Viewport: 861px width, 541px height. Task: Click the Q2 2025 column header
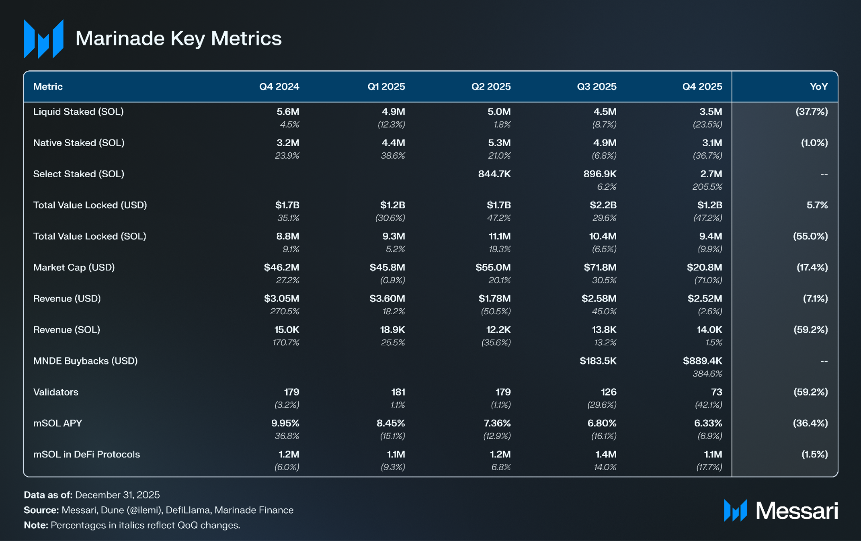coord(491,86)
